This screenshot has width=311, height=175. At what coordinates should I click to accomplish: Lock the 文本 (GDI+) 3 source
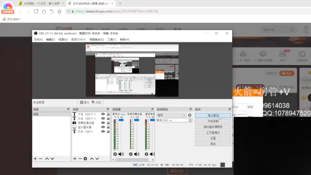pyautogui.click(x=108, y=114)
